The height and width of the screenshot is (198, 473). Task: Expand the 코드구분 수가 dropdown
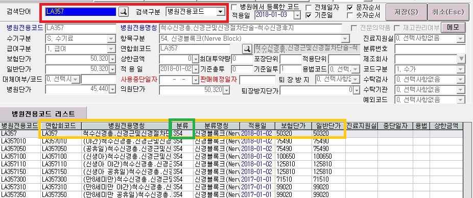[x=461, y=69]
